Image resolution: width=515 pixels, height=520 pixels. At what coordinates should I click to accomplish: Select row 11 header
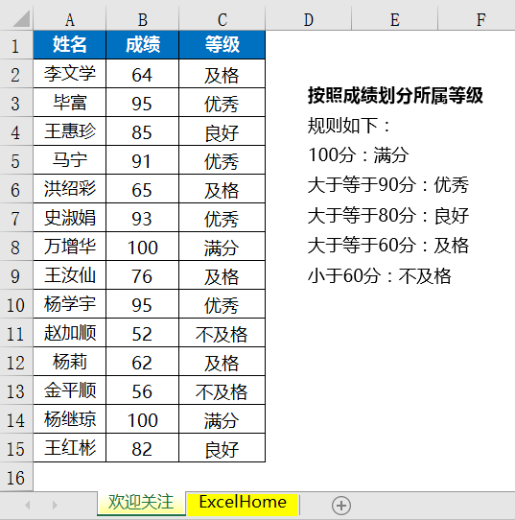click(x=16, y=333)
